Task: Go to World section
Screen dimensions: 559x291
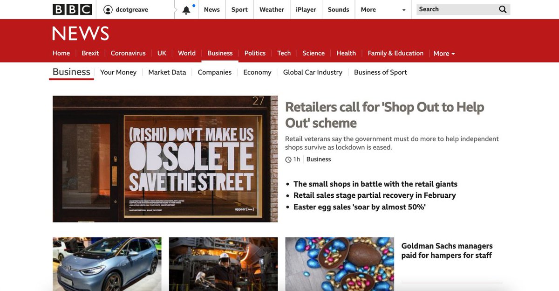Action: coord(187,53)
